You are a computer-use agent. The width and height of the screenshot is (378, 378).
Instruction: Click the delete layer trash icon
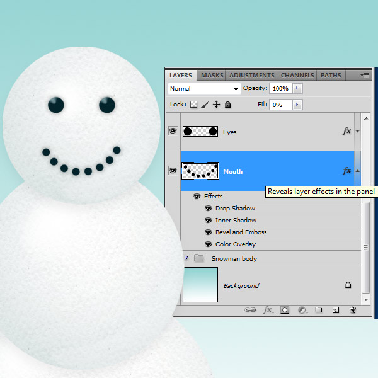coord(353,310)
